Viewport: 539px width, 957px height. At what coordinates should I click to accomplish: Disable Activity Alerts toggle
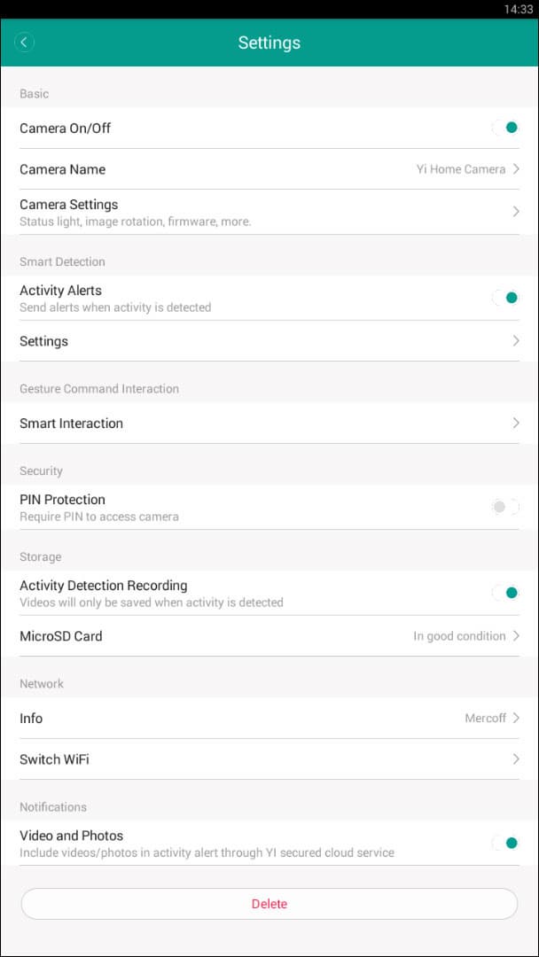tap(505, 298)
